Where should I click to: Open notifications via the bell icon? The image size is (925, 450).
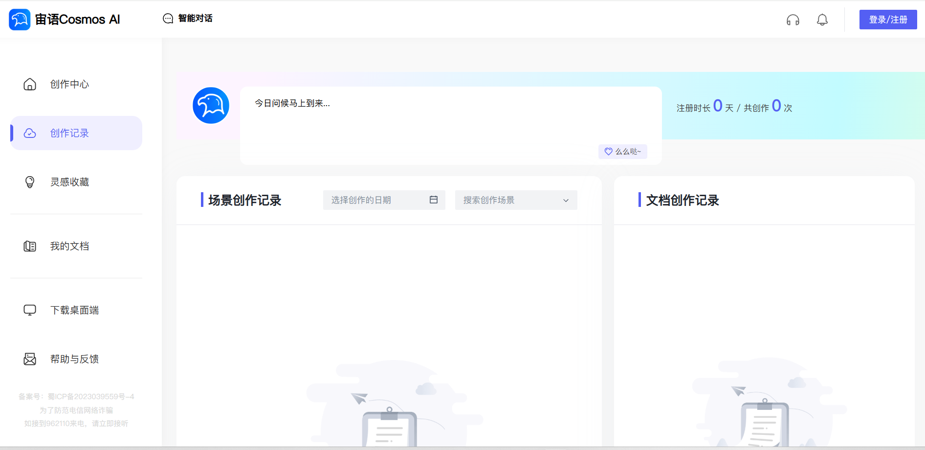822,20
